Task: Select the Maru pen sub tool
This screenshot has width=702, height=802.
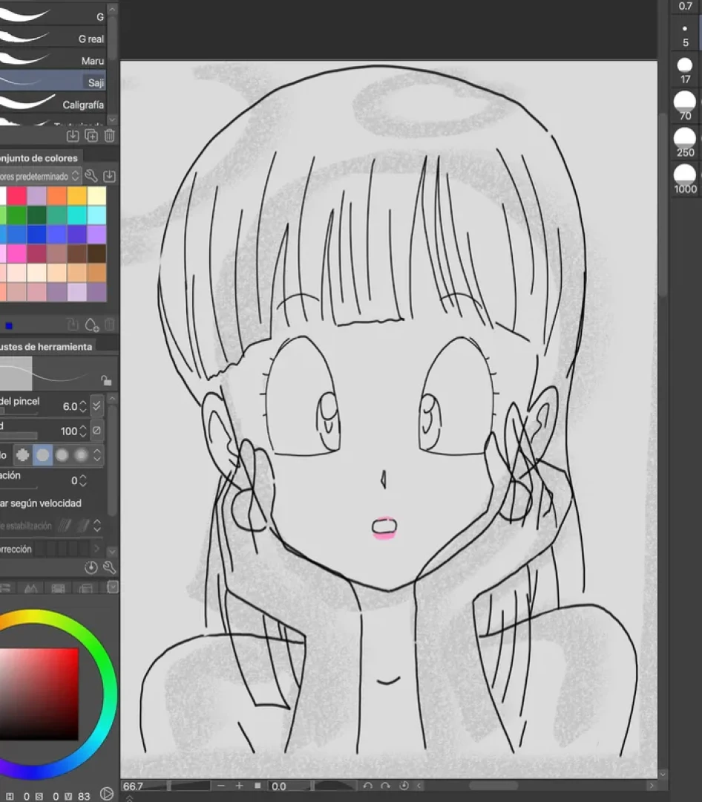Action: coord(53,60)
